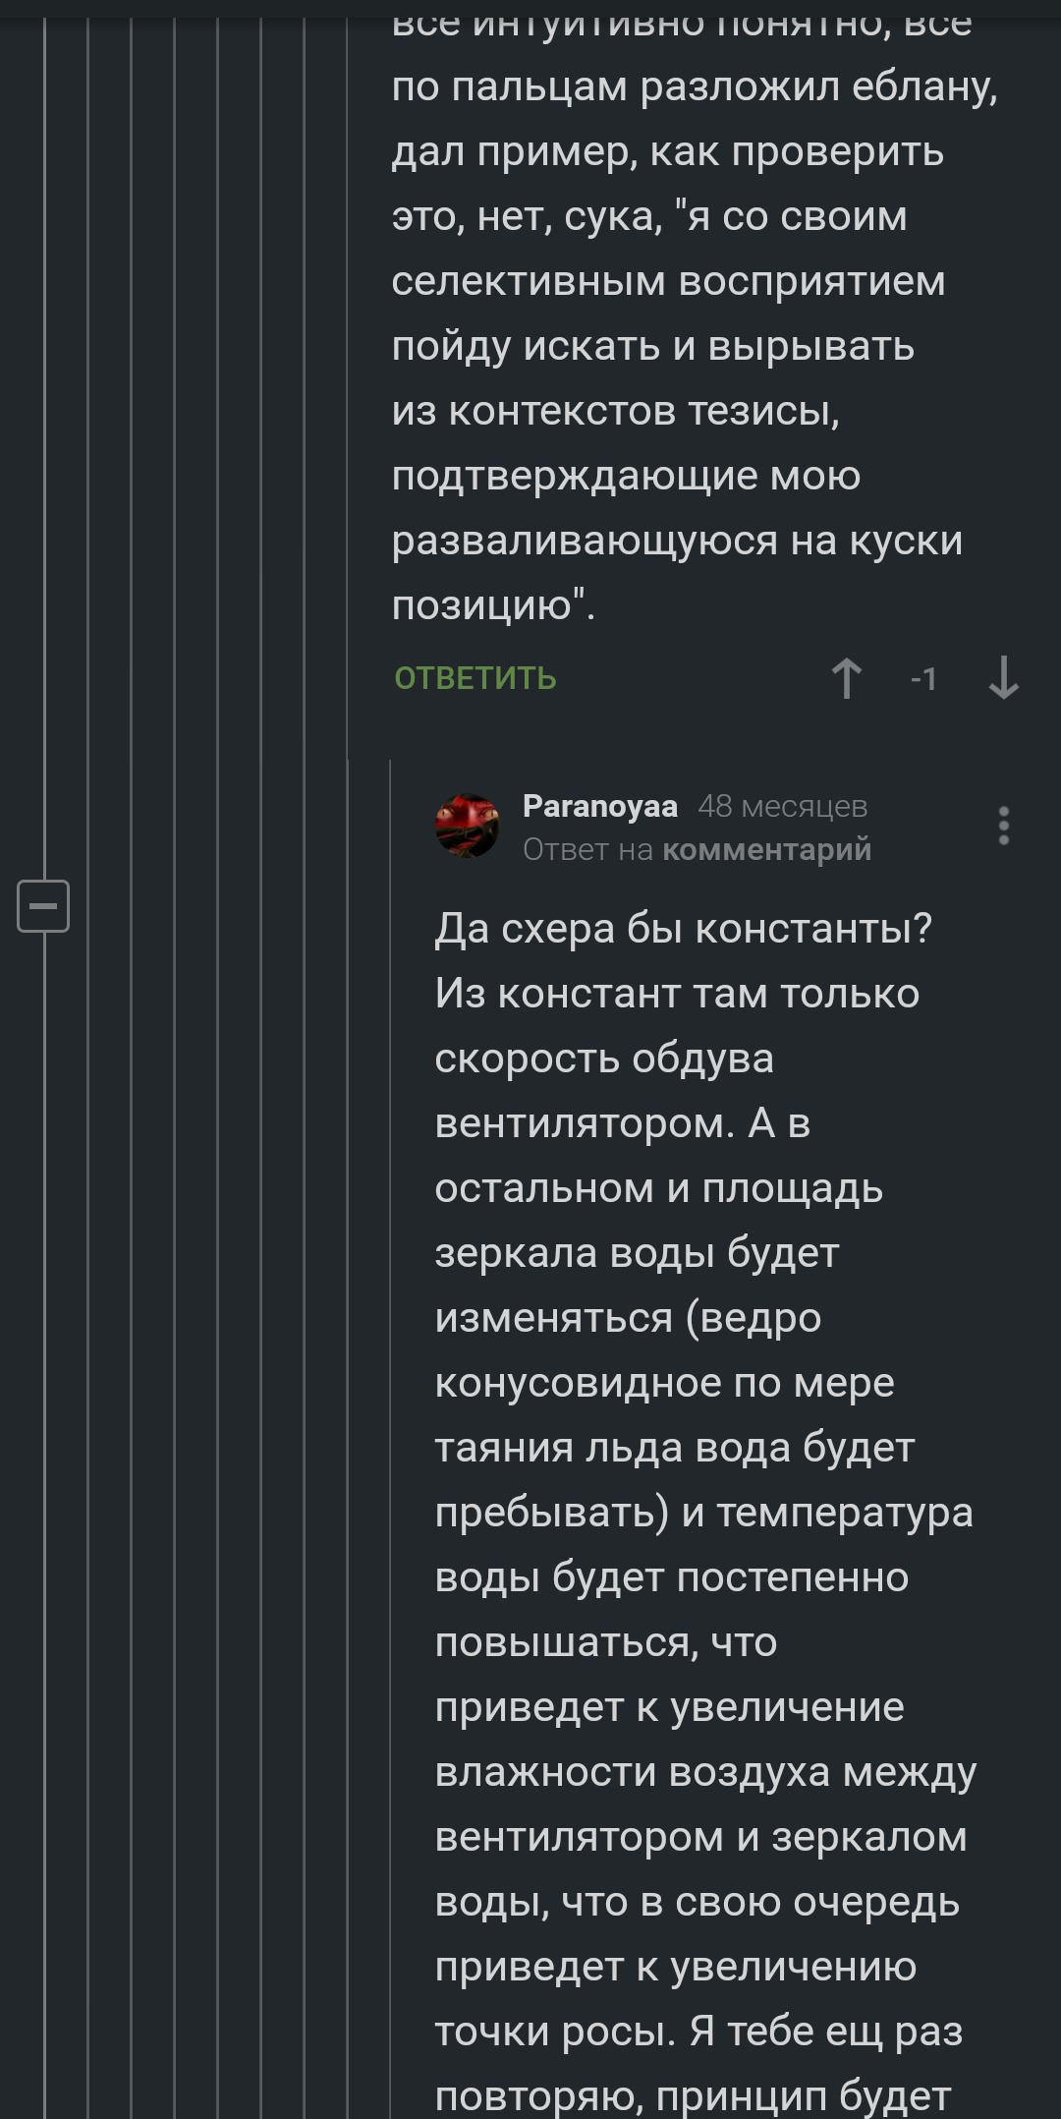1061x2119 pixels.
Task: Tap the "Ответ на" label
Action: coord(587,849)
